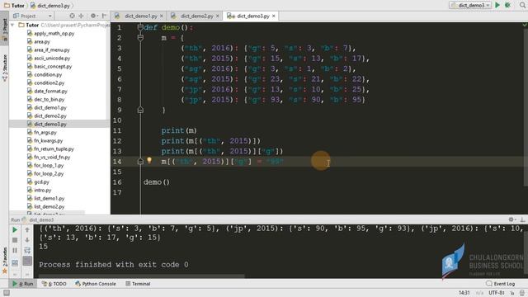Open the search everywhere magnifier icon
The image size is (528, 297).
[523, 5]
